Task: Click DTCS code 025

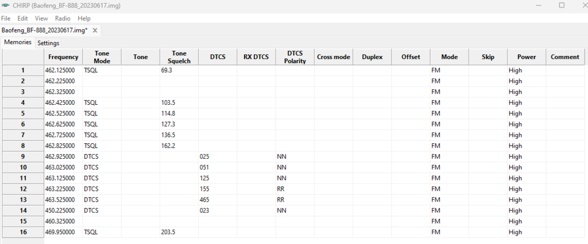Action: (x=218, y=156)
